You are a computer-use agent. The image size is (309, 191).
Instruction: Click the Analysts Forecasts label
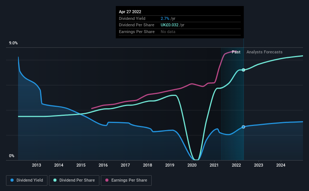click(x=264, y=52)
